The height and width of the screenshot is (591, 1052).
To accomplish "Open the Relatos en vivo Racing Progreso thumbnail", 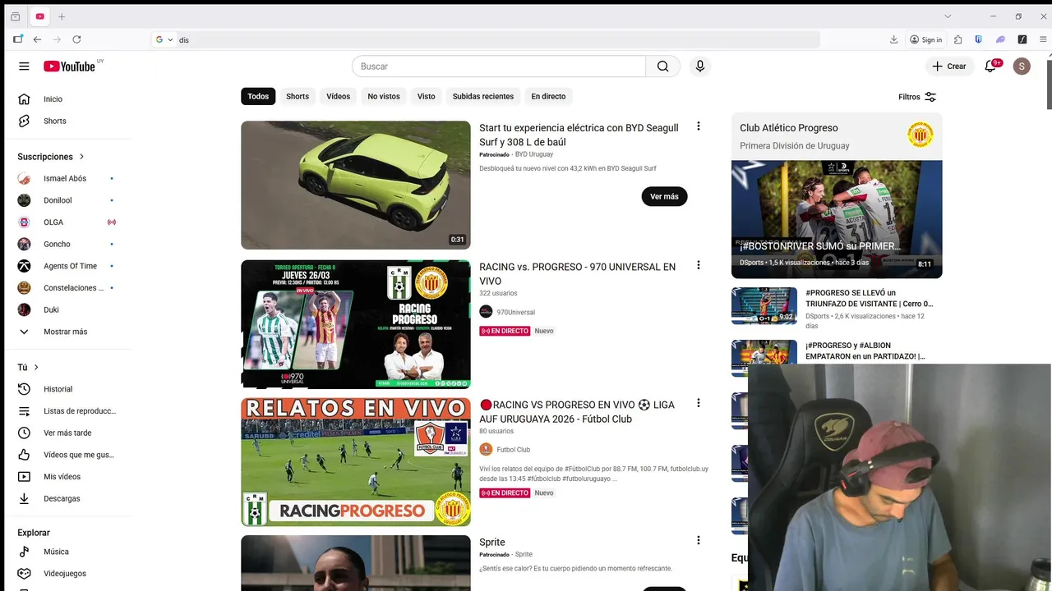I will 356,462.
